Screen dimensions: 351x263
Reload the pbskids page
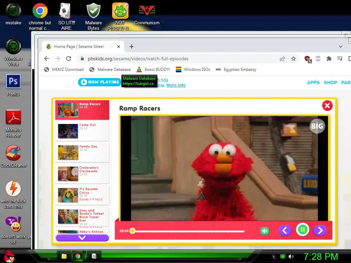coord(69,59)
